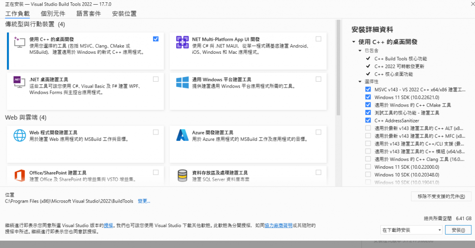This screenshot has width=475, height=248.
Task: Uncheck 適用於 Windows 的 C++ CMake 工具
Action: [368, 105]
